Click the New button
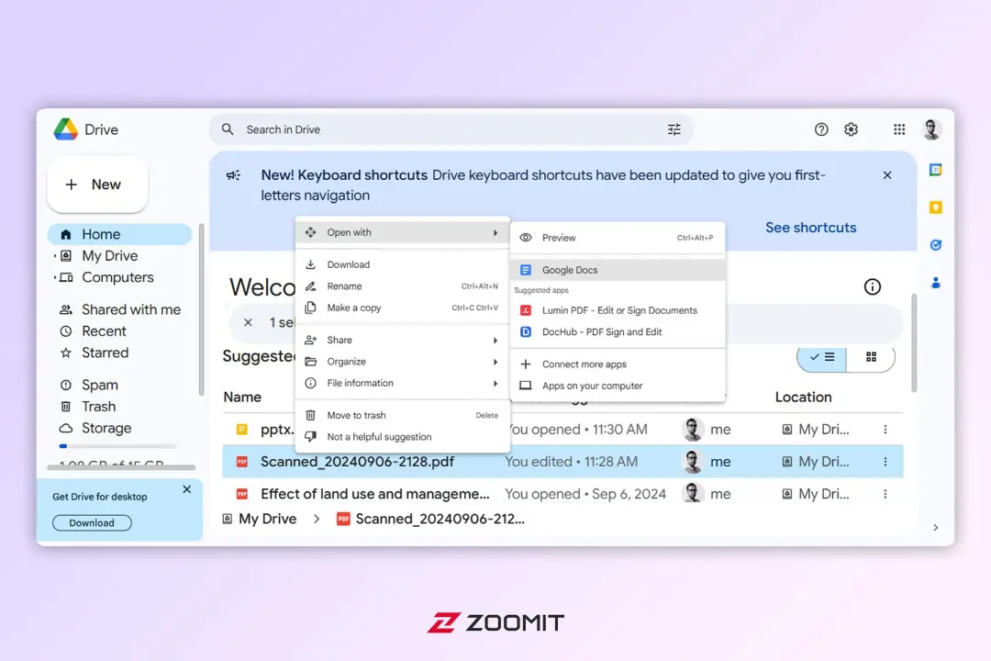991x661 pixels. [97, 184]
